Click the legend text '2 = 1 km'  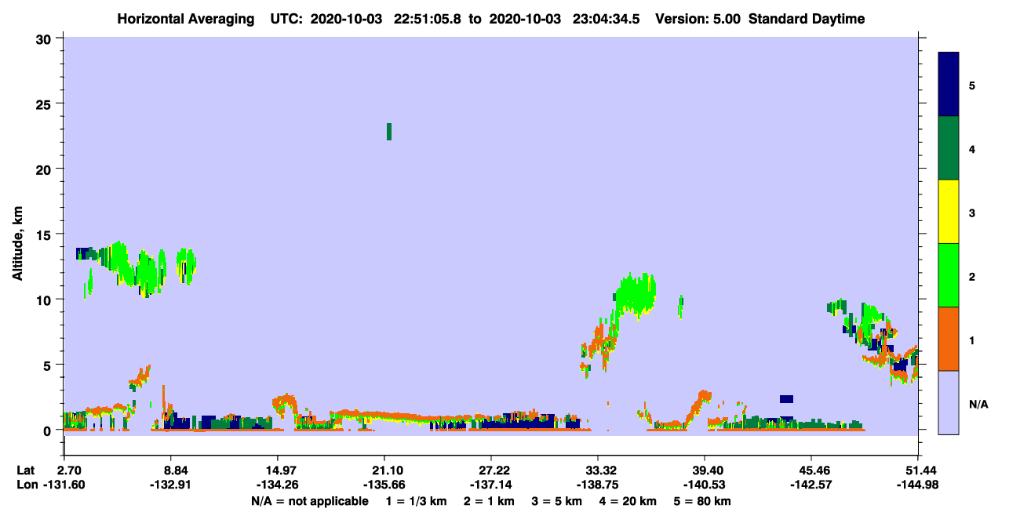coord(490,500)
